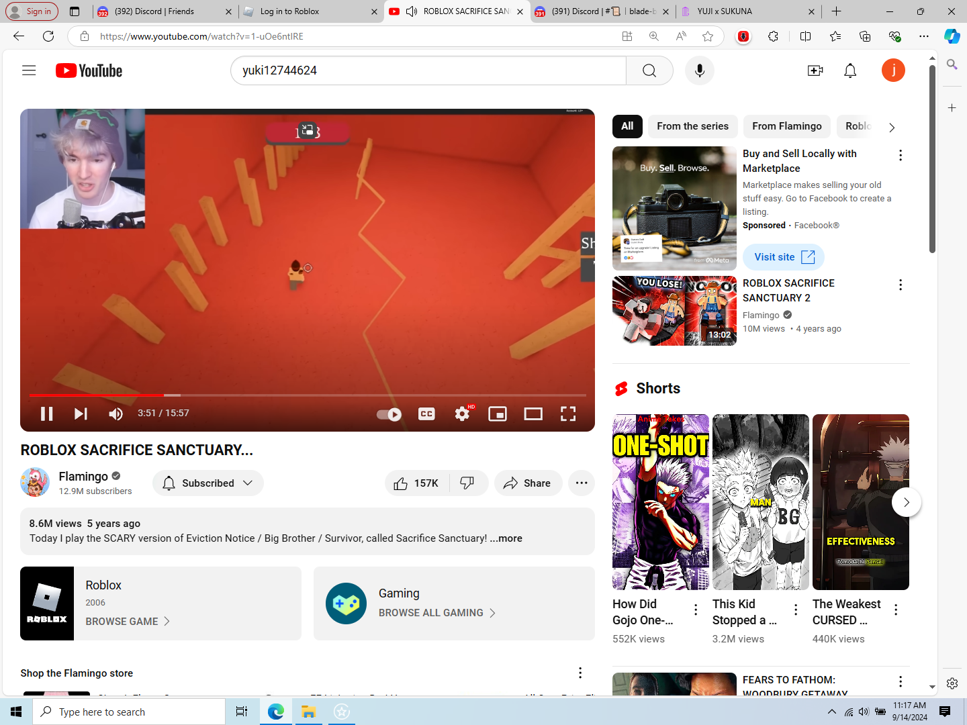Mute the video player volume
The height and width of the screenshot is (725, 967).
pos(116,414)
